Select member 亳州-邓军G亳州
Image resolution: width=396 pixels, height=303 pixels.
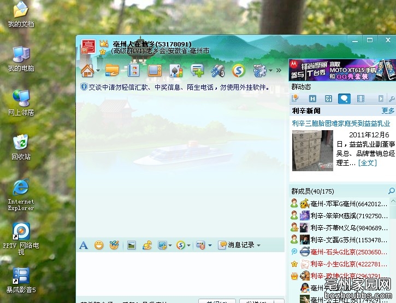tap(339, 203)
